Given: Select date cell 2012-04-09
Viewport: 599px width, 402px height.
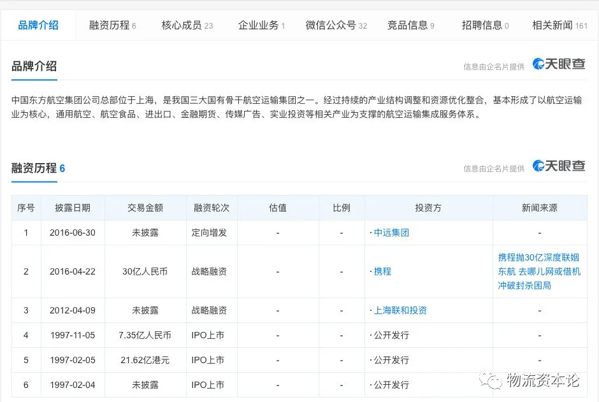Looking at the screenshot, I should (73, 310).
